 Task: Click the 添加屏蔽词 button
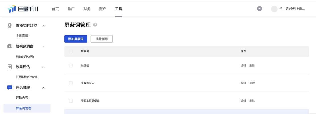click(x=76, y=39)
